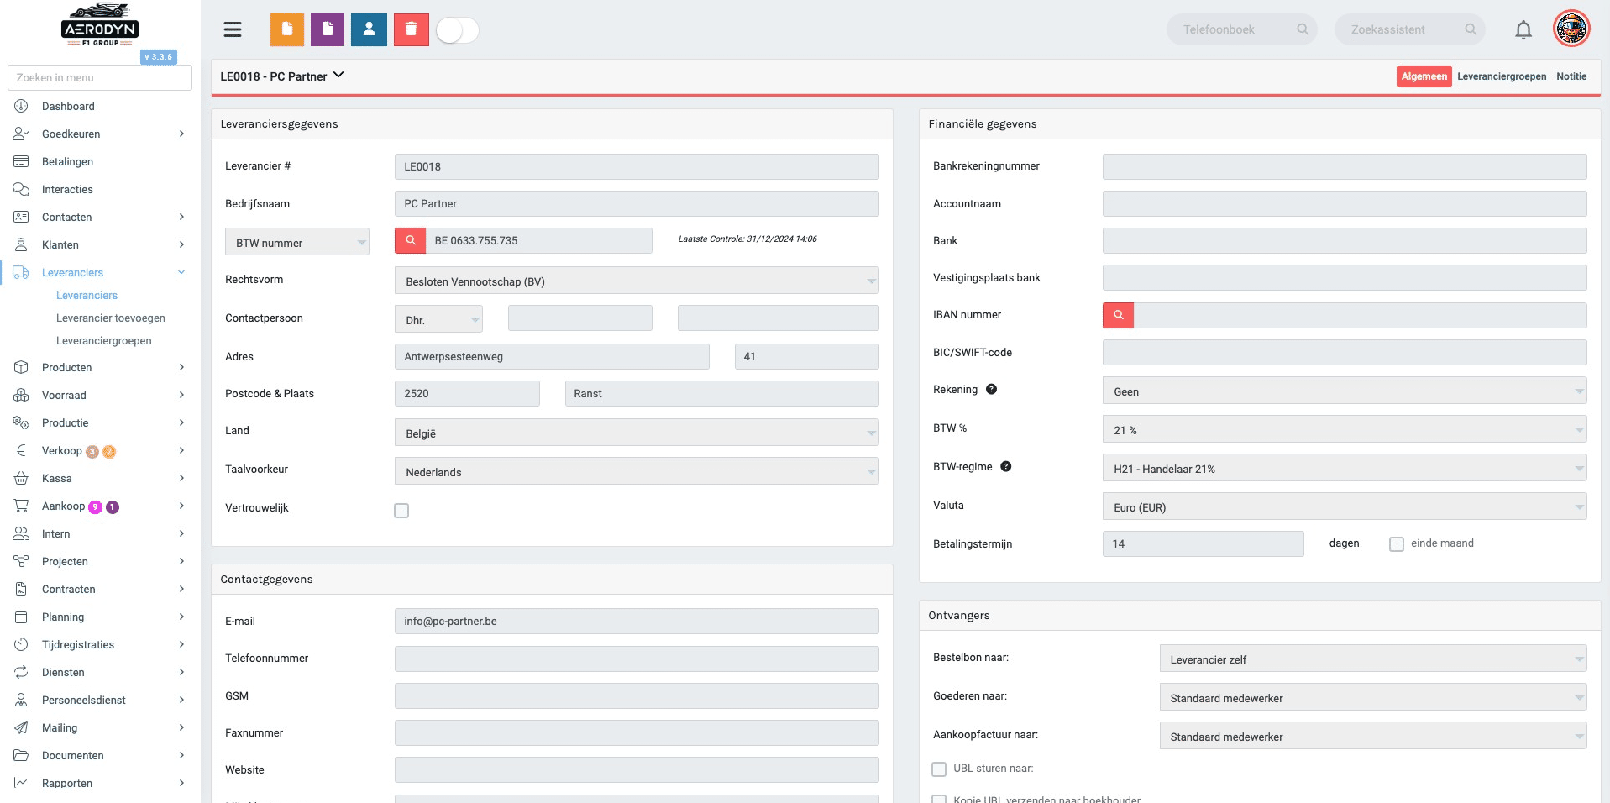Focus the Zoeken in menu search field
Screen dimensions: 1610x803
pos(100,77)
